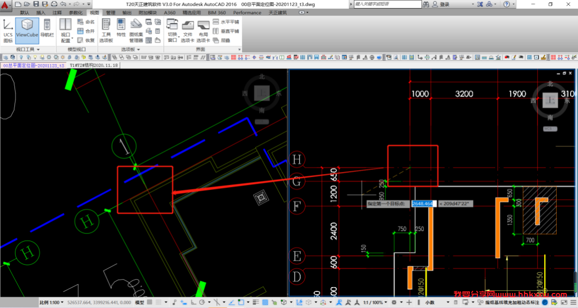The width and height of the screenshot is (578, 308).
Task: Expand the quick access toolbar customize arrow
Action: (x=89, y=4)
